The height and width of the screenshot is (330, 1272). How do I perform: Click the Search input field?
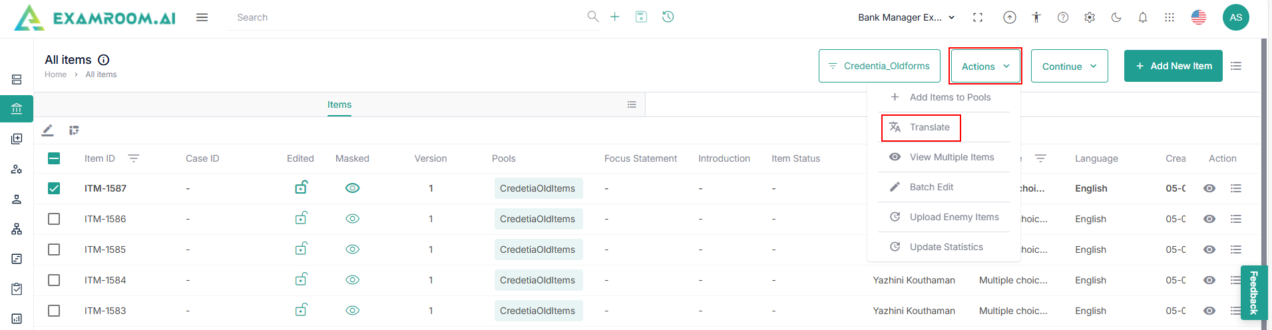click(406, 17)
